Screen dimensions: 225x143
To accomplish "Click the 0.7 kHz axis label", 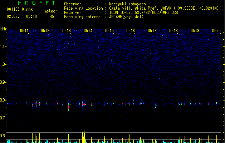I will [x=3, y=118].
